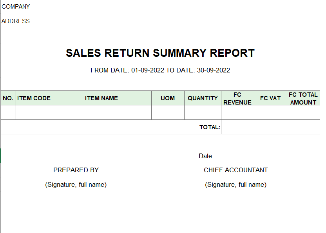
Task: Select the QUANTITY header cell
Action: [203, 98]
